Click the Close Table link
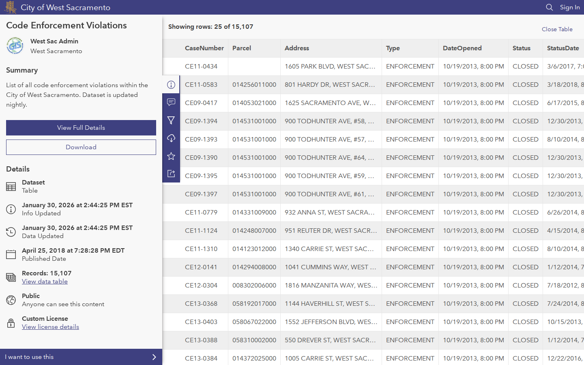 pos(557,29)
